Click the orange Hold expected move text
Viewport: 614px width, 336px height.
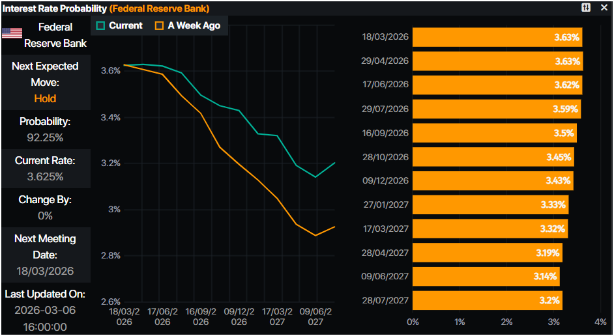(45, 99)
